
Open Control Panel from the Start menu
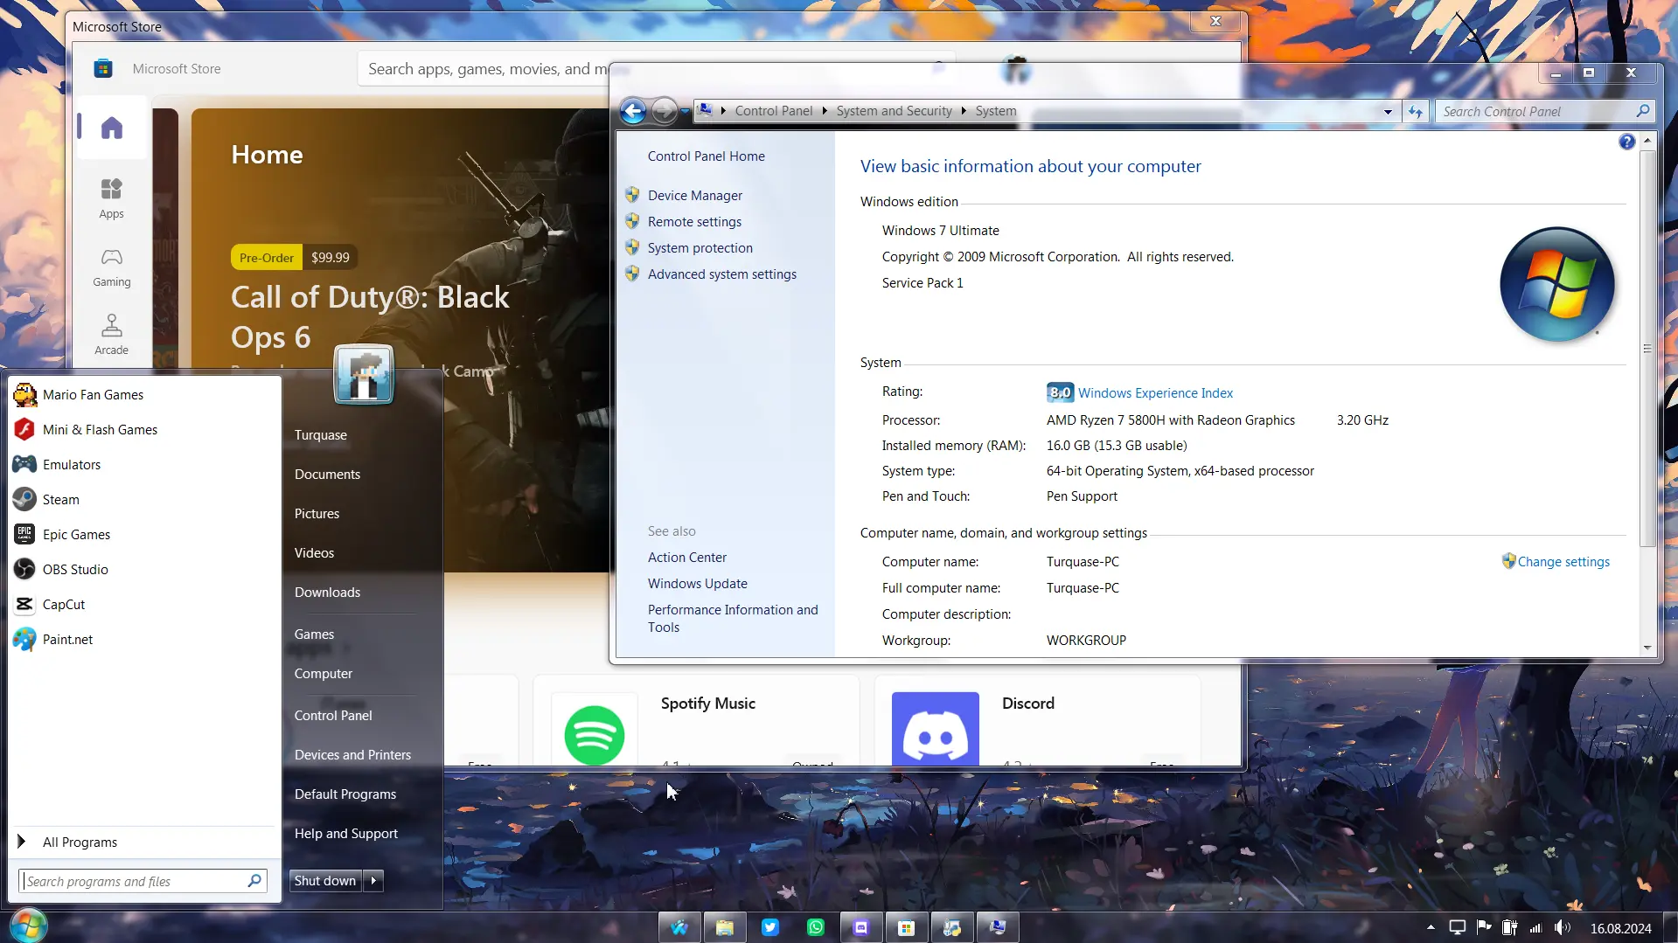(333, 716)
